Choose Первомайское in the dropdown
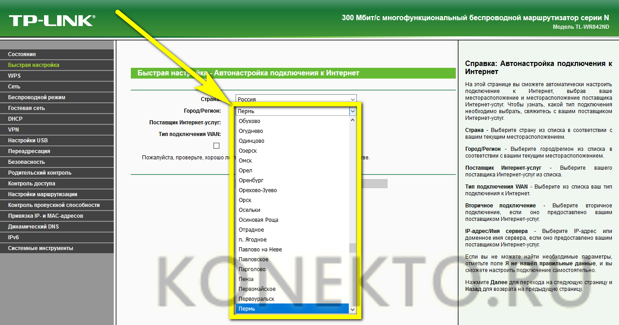The image size is (619, 325). 292,289
